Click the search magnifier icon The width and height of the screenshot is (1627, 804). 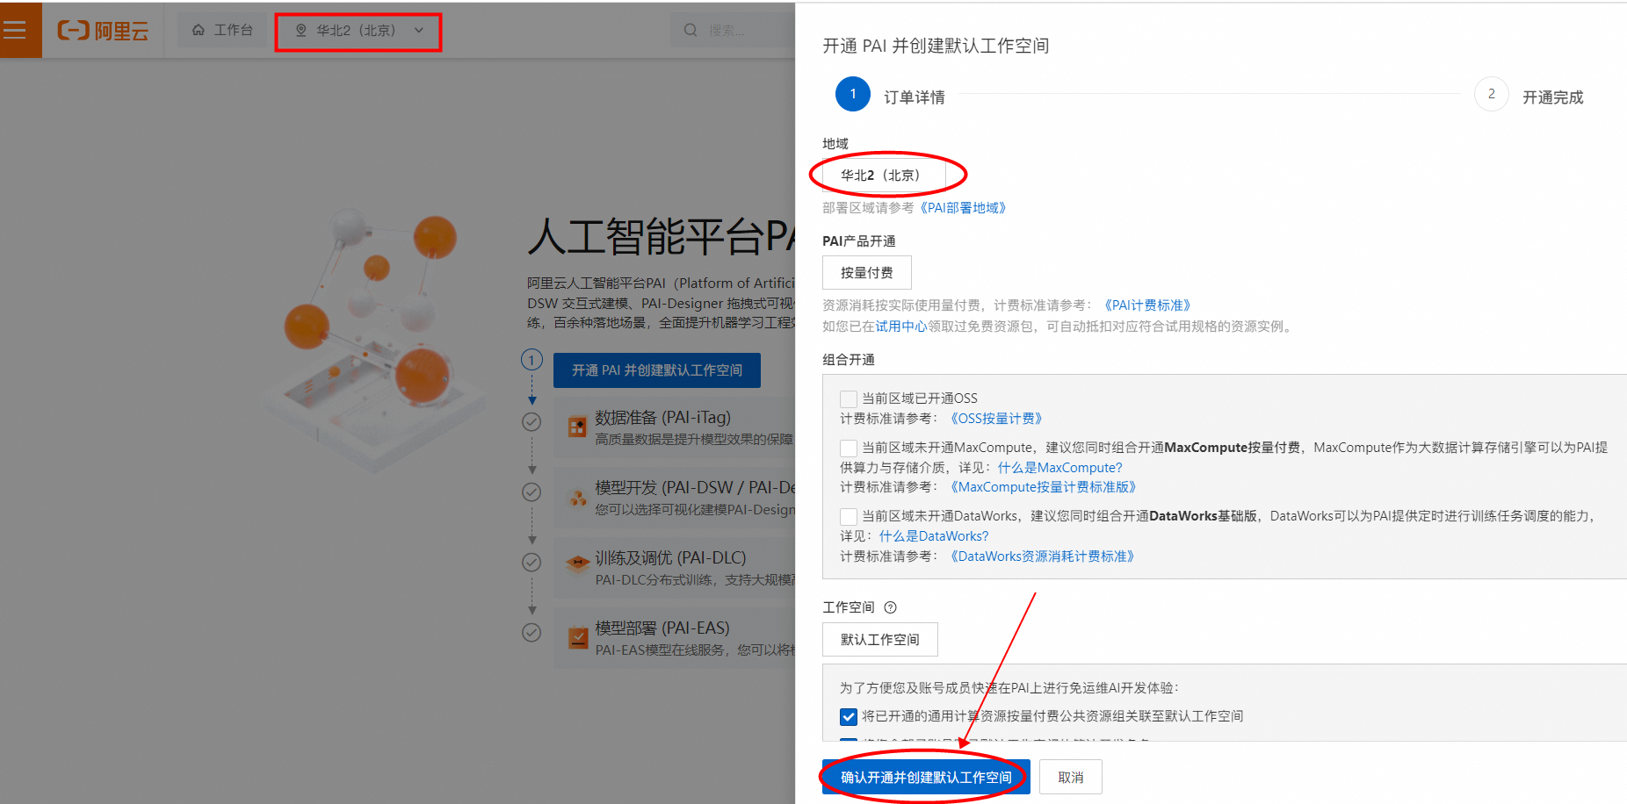coord(691,29)
